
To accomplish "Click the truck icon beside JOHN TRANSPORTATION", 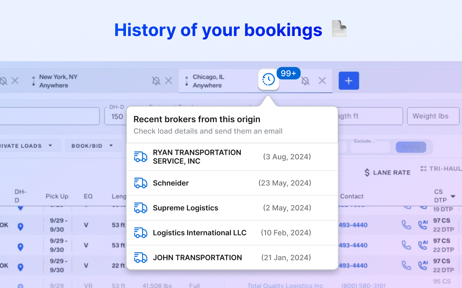I will point(140,257).
